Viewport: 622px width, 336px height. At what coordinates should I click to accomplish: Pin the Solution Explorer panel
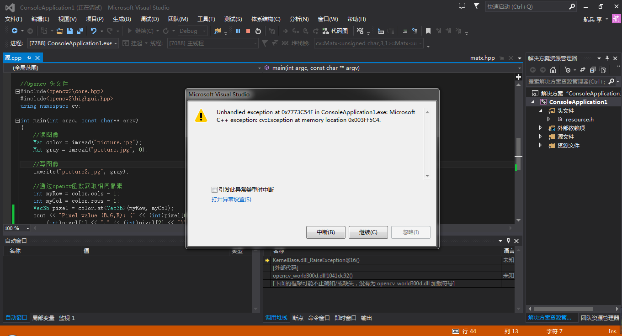tap(607, 58)
